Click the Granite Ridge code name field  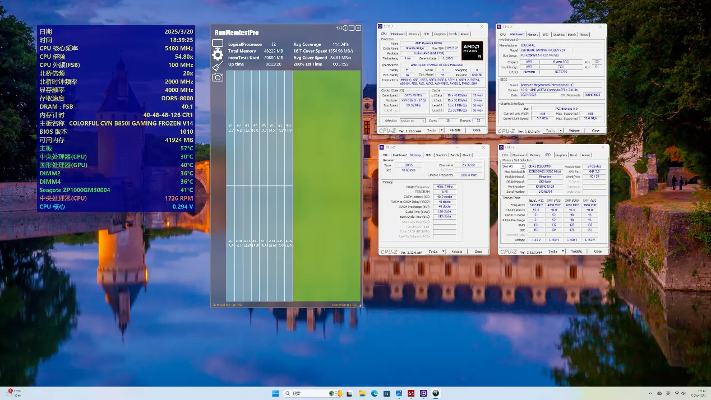[x=414, y=48]
